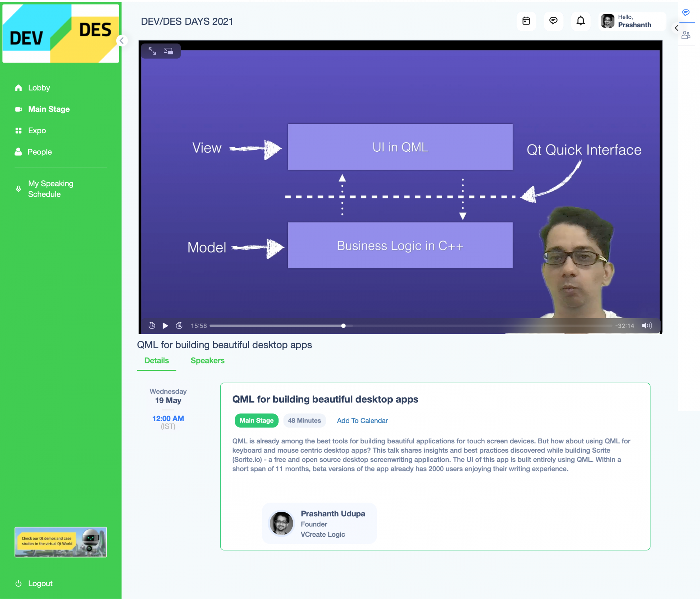
Task: Open the People attendees icon in right sidebar
Action: click(x=686, y=35)
